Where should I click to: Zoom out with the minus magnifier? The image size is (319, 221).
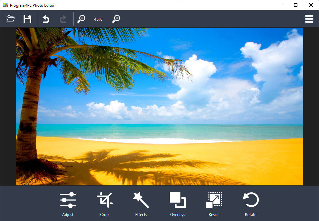[81, 19]
